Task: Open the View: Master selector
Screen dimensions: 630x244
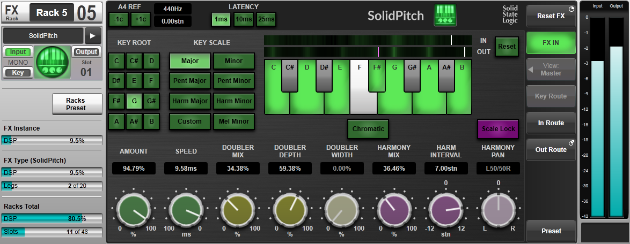Action: pyautogui.click(x=551, y=70)
